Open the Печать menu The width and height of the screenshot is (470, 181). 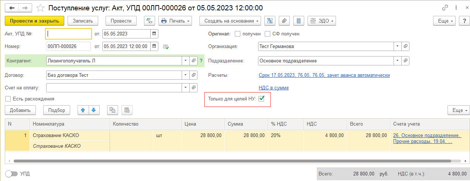click(x=175, y=21)
